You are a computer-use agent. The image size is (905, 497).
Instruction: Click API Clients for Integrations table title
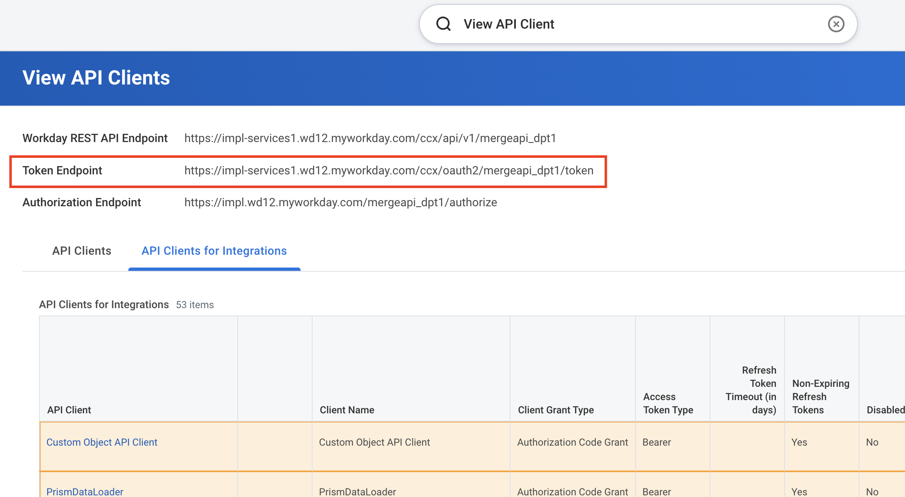104,304
